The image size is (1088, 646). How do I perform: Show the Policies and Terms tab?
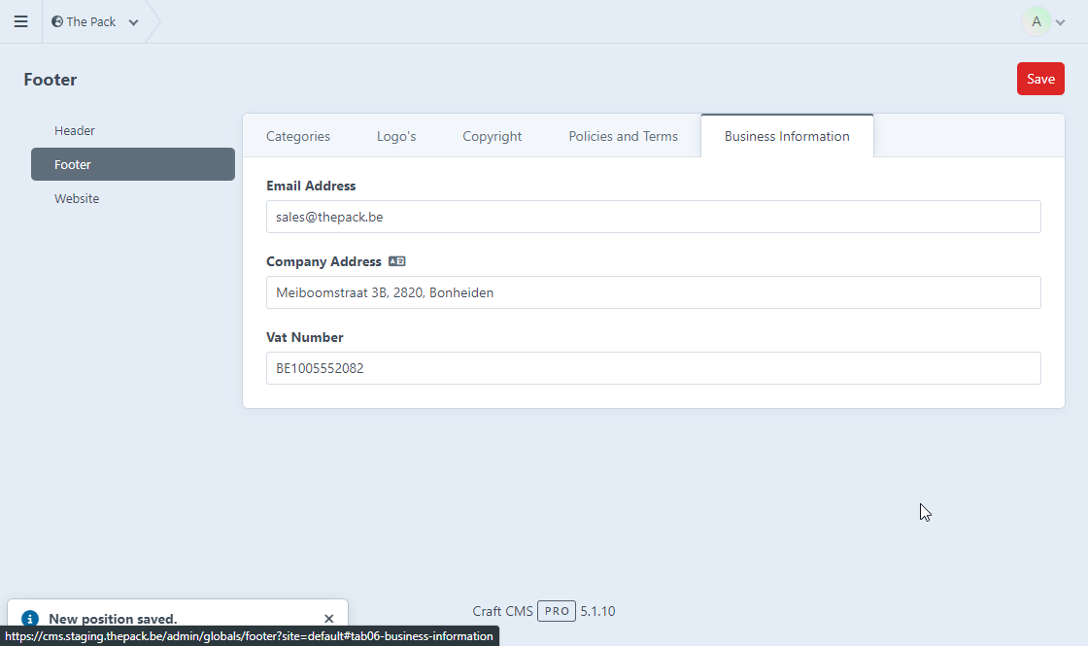point(623,136)
